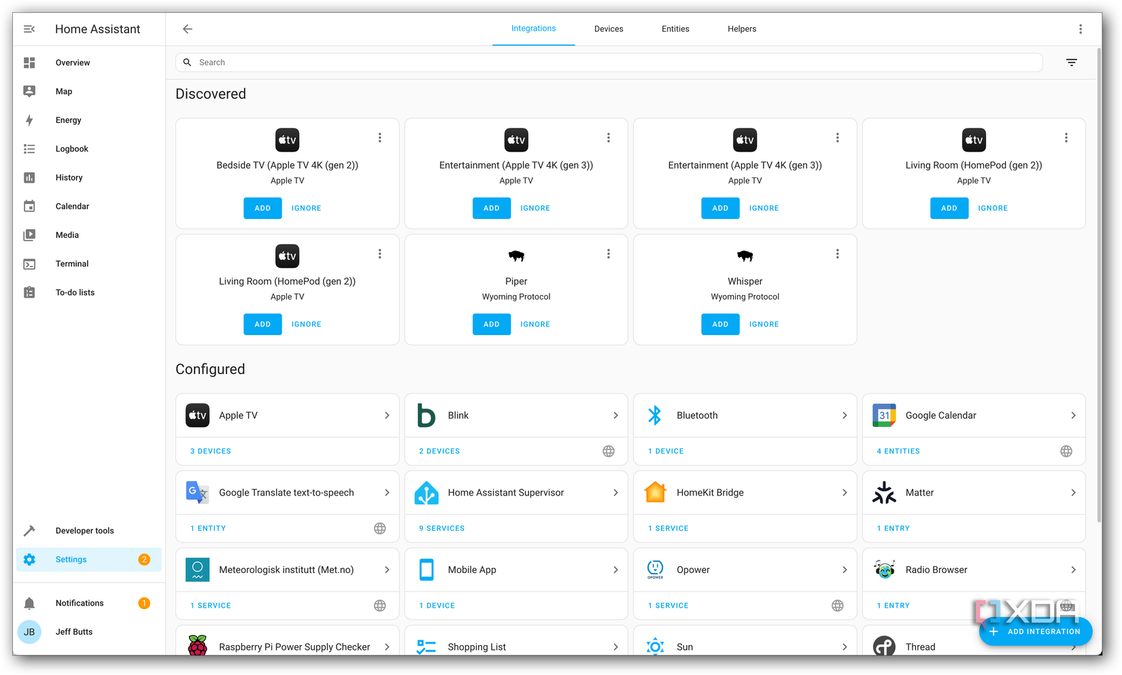Viewport: 1122px width, 675px height.
Task: Go back using the arrow icon
Action: pos(188,29)
